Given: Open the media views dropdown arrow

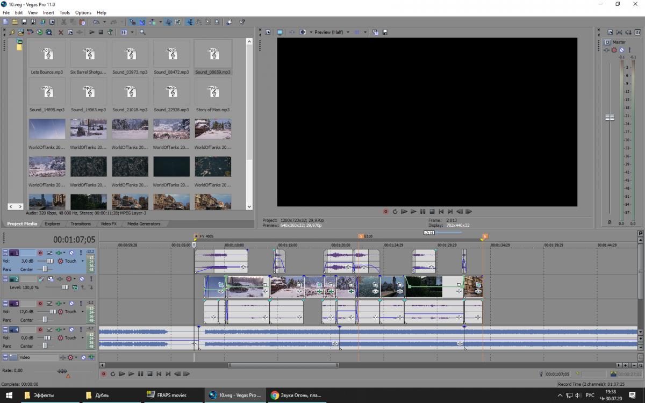Looking at the screenshot, I should pos(132,32).
